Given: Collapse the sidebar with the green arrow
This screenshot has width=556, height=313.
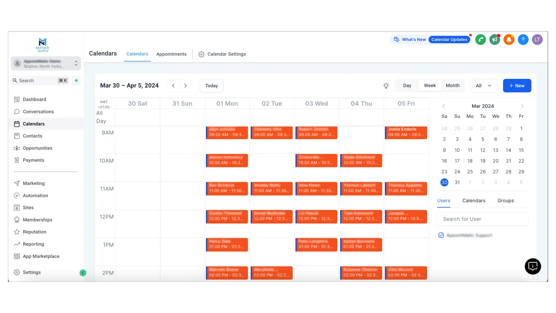Looking at the screenshot, I should (x=83, y=273).
